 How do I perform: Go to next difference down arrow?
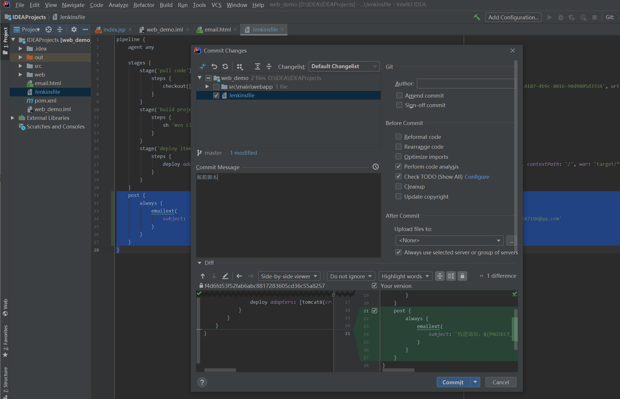[214, 276]
